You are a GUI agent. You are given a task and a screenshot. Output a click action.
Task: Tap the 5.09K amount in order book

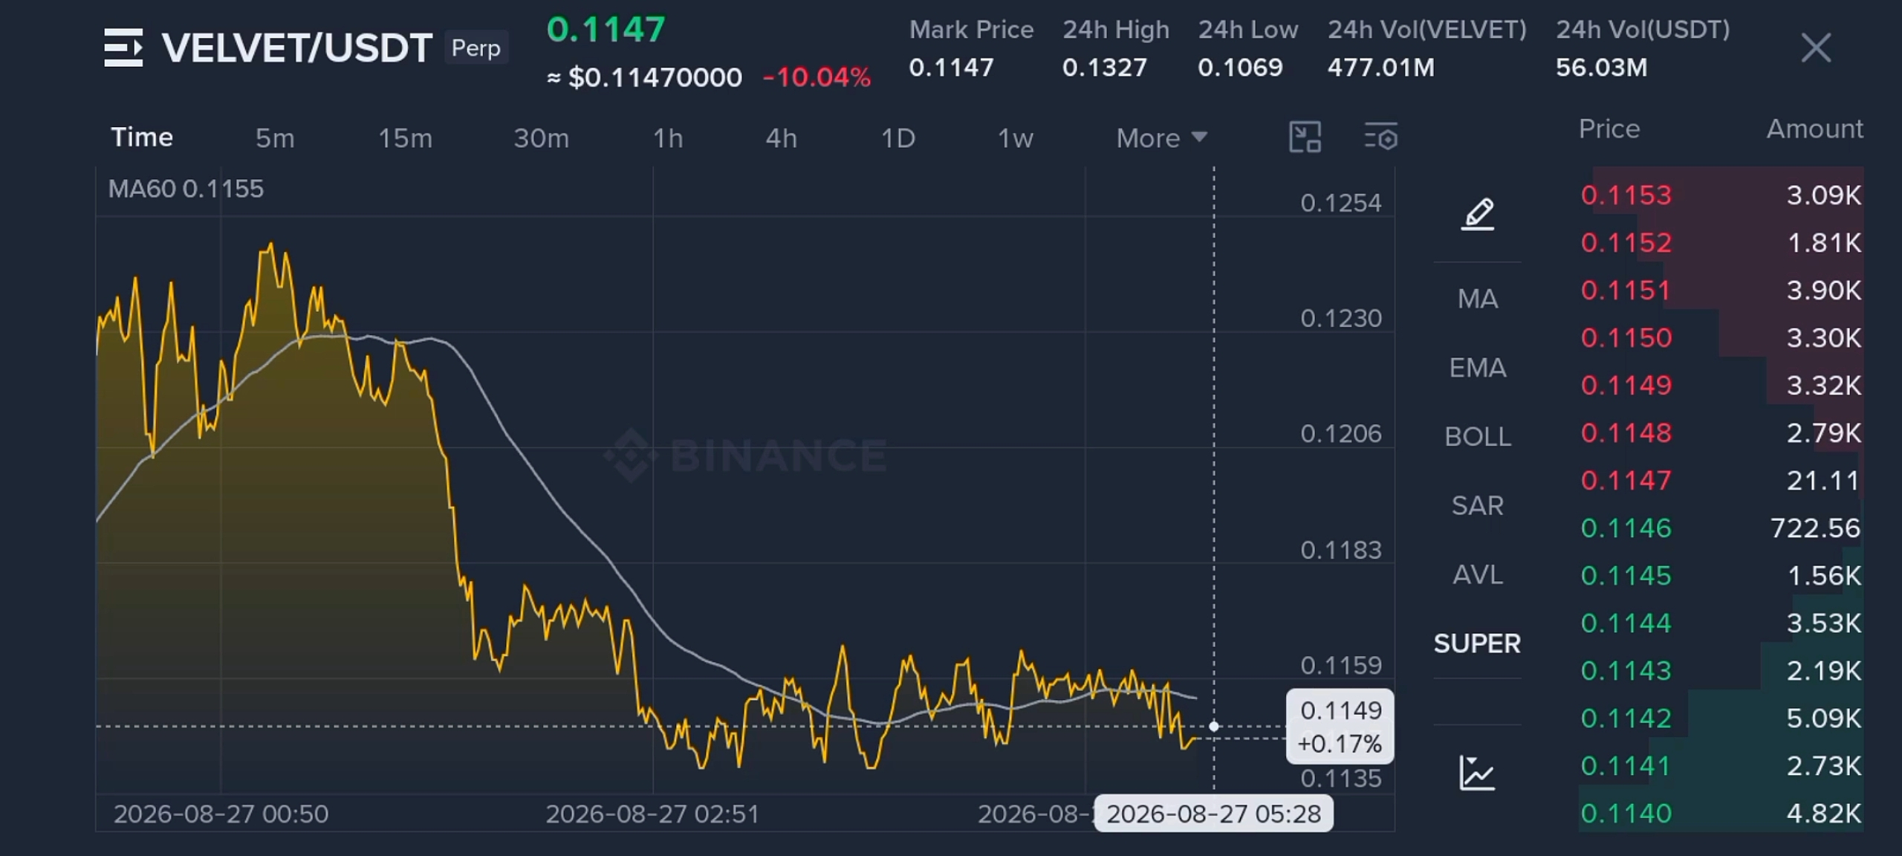(1824, 718)
